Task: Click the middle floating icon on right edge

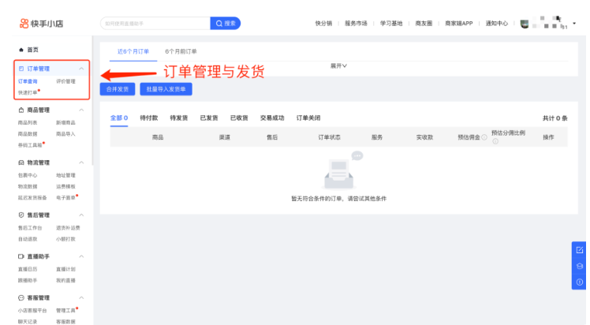Action: (x=580, y=267)
